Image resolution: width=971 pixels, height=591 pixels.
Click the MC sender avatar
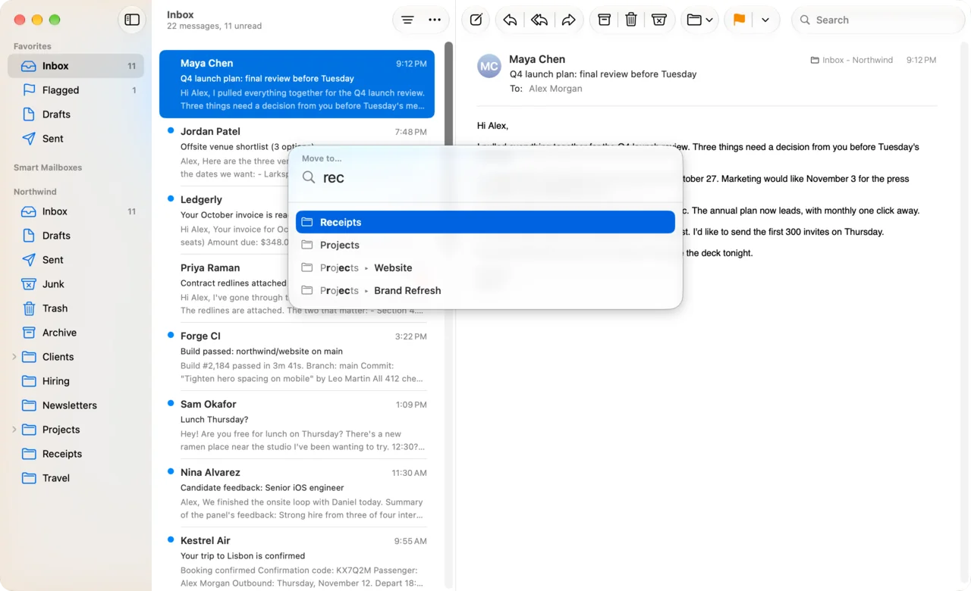pyautogui.click(x=489, y=66)
